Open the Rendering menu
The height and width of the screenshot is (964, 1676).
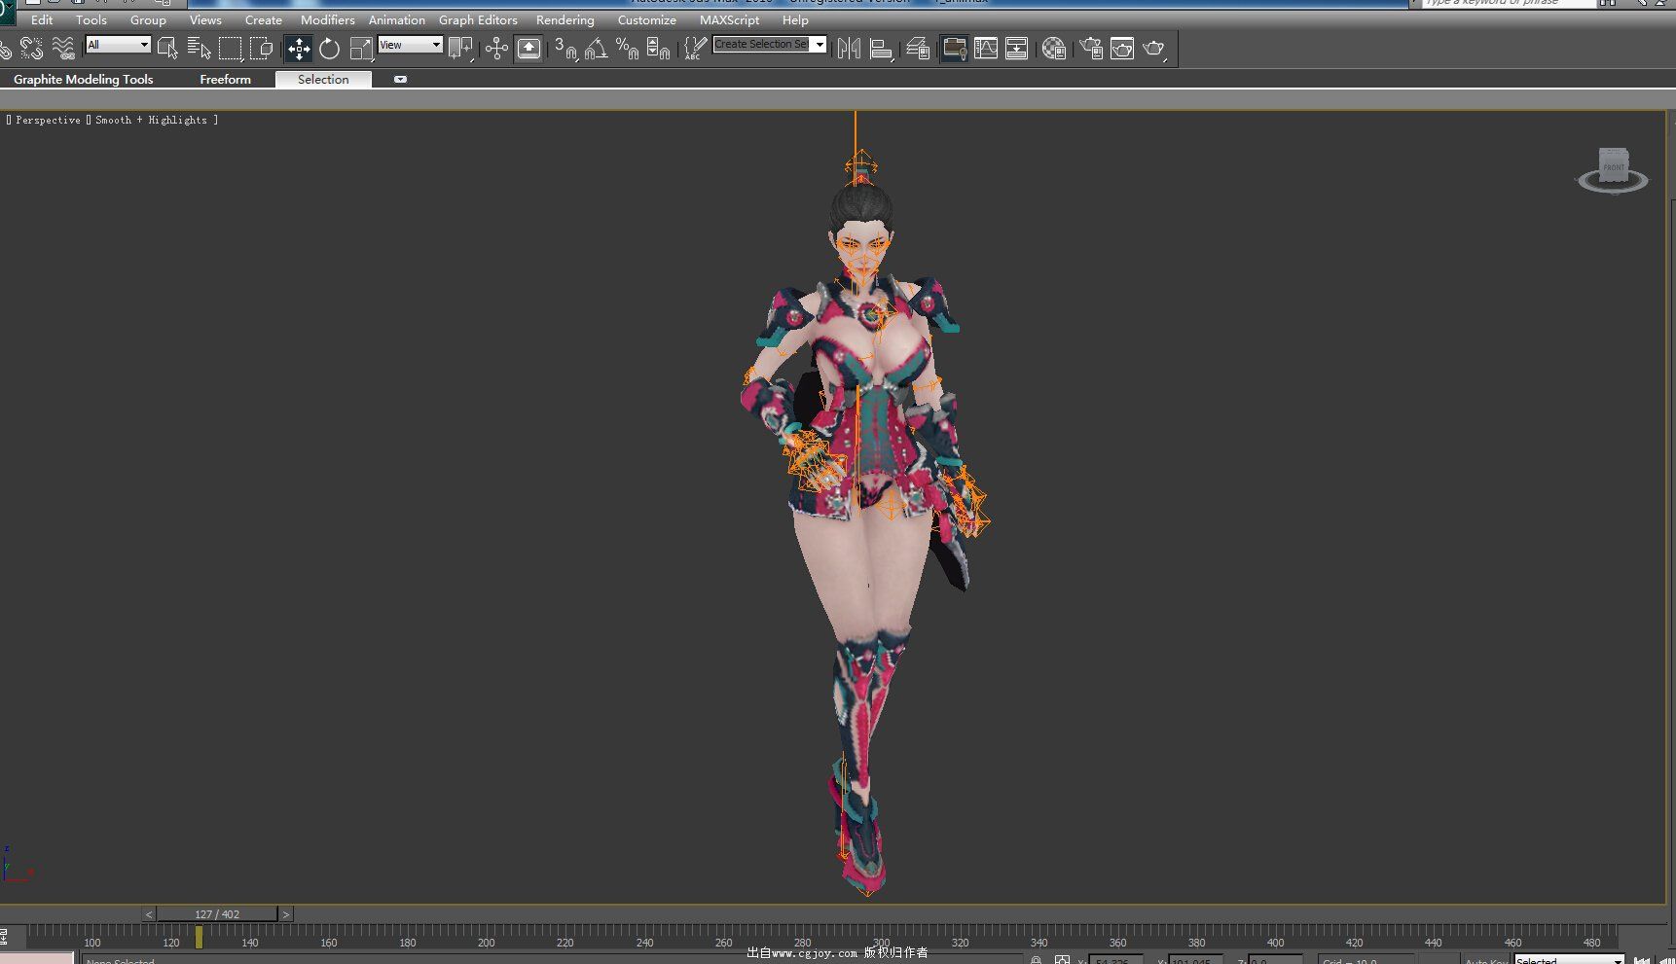[565, 19]
